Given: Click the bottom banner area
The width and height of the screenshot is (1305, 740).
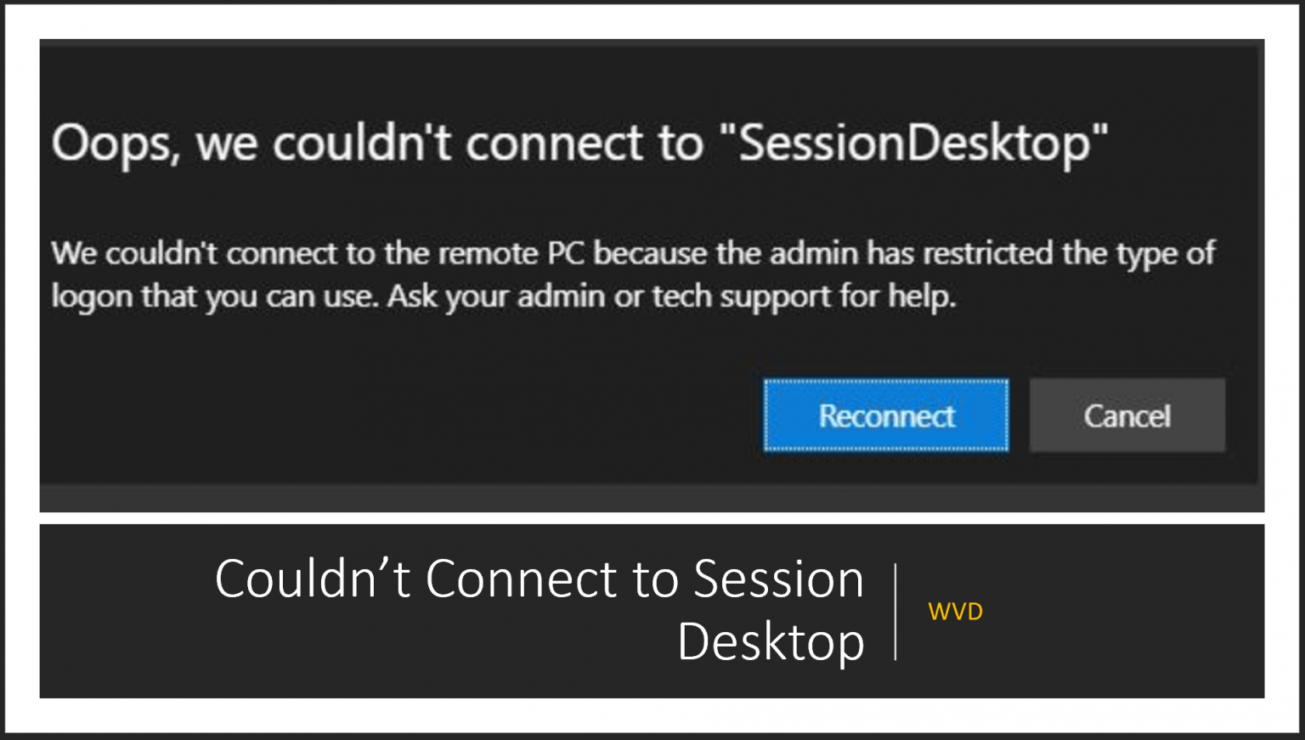Looking at the screenshot, I should pos(652,610).
